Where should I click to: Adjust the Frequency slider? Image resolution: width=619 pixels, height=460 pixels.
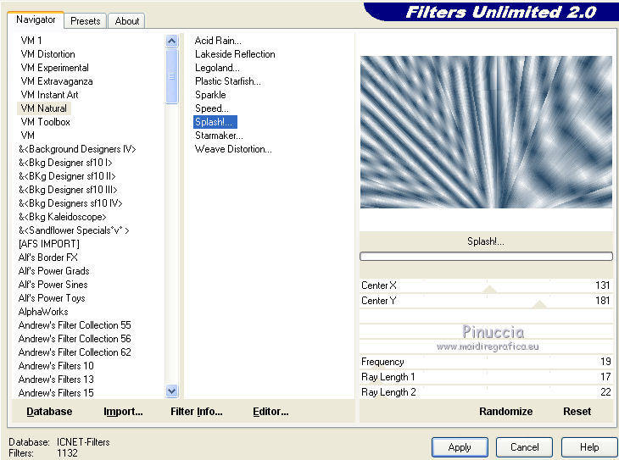pos(486,362)
